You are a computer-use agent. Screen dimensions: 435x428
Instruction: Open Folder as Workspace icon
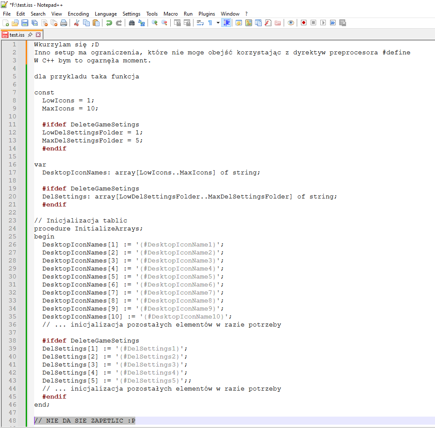278,23
